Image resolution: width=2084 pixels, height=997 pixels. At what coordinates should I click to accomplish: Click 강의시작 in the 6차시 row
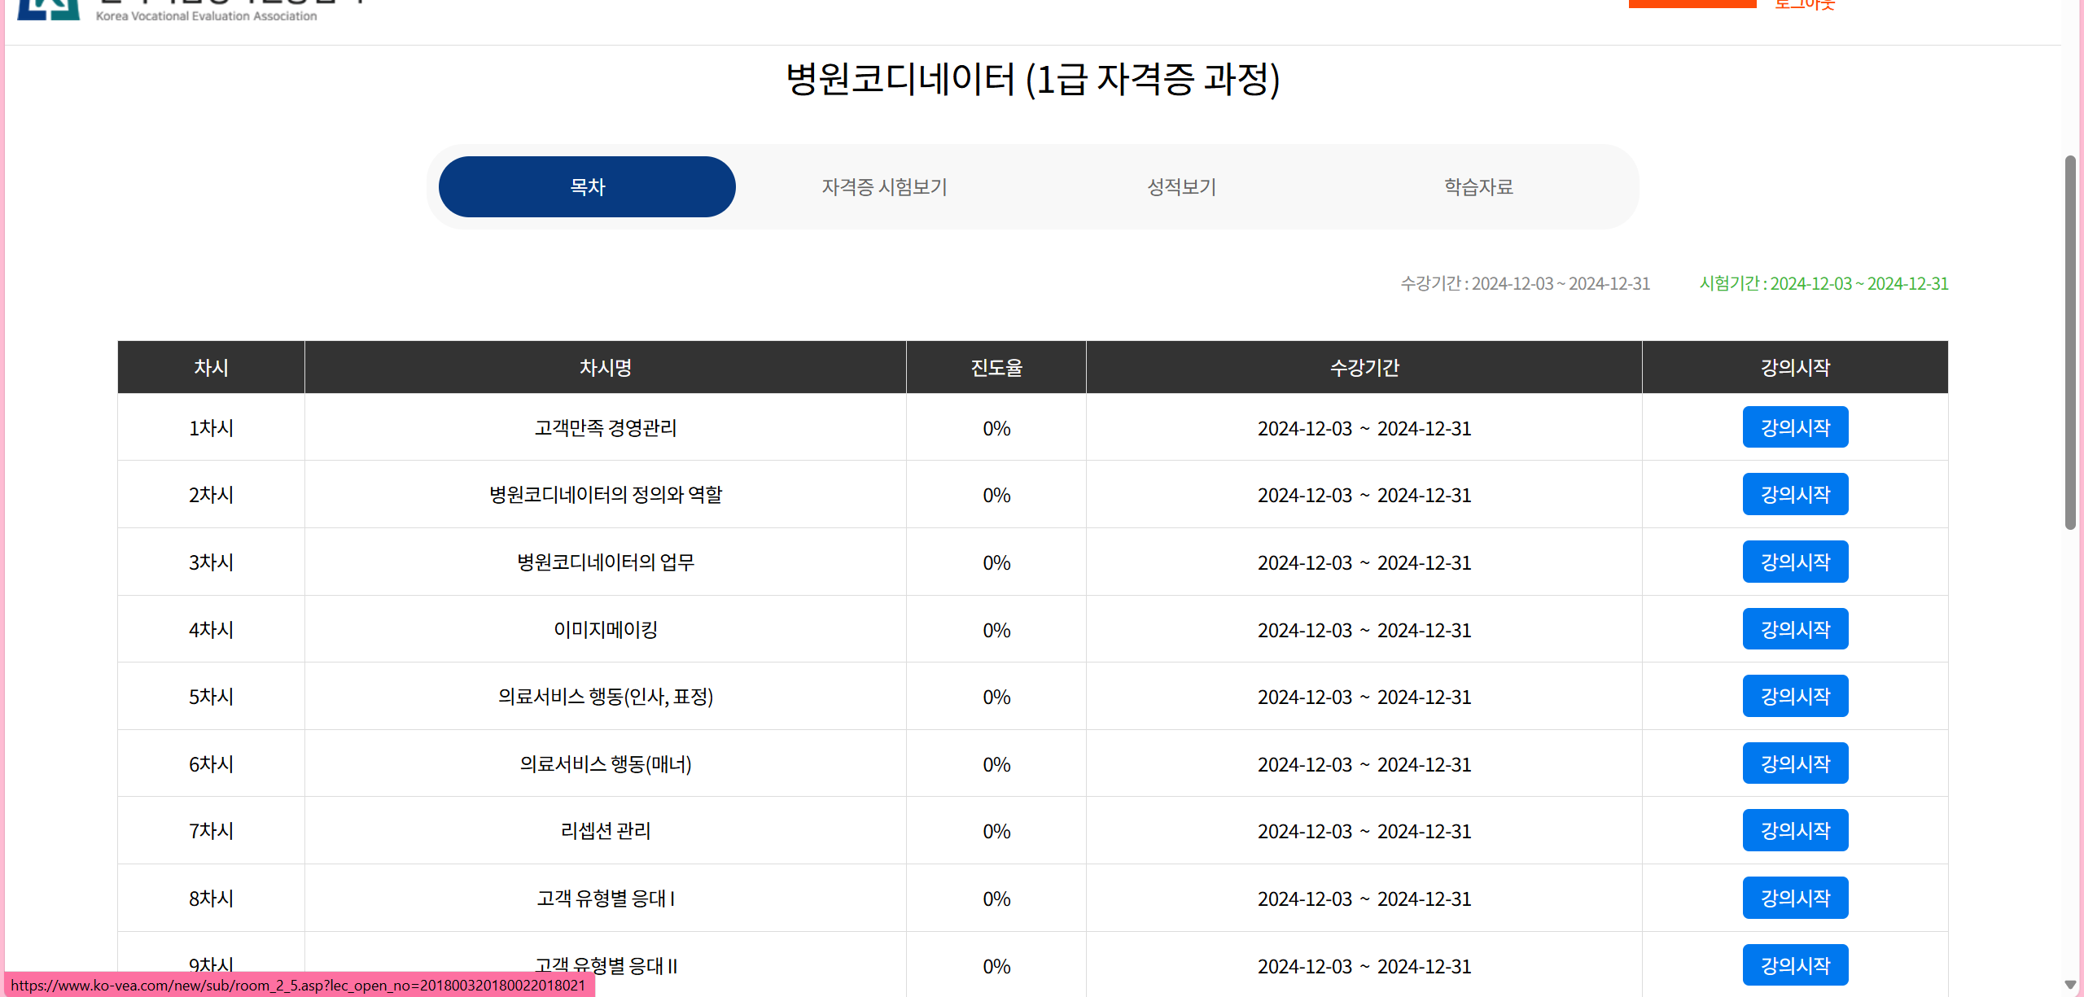(x=1795, y=764)
